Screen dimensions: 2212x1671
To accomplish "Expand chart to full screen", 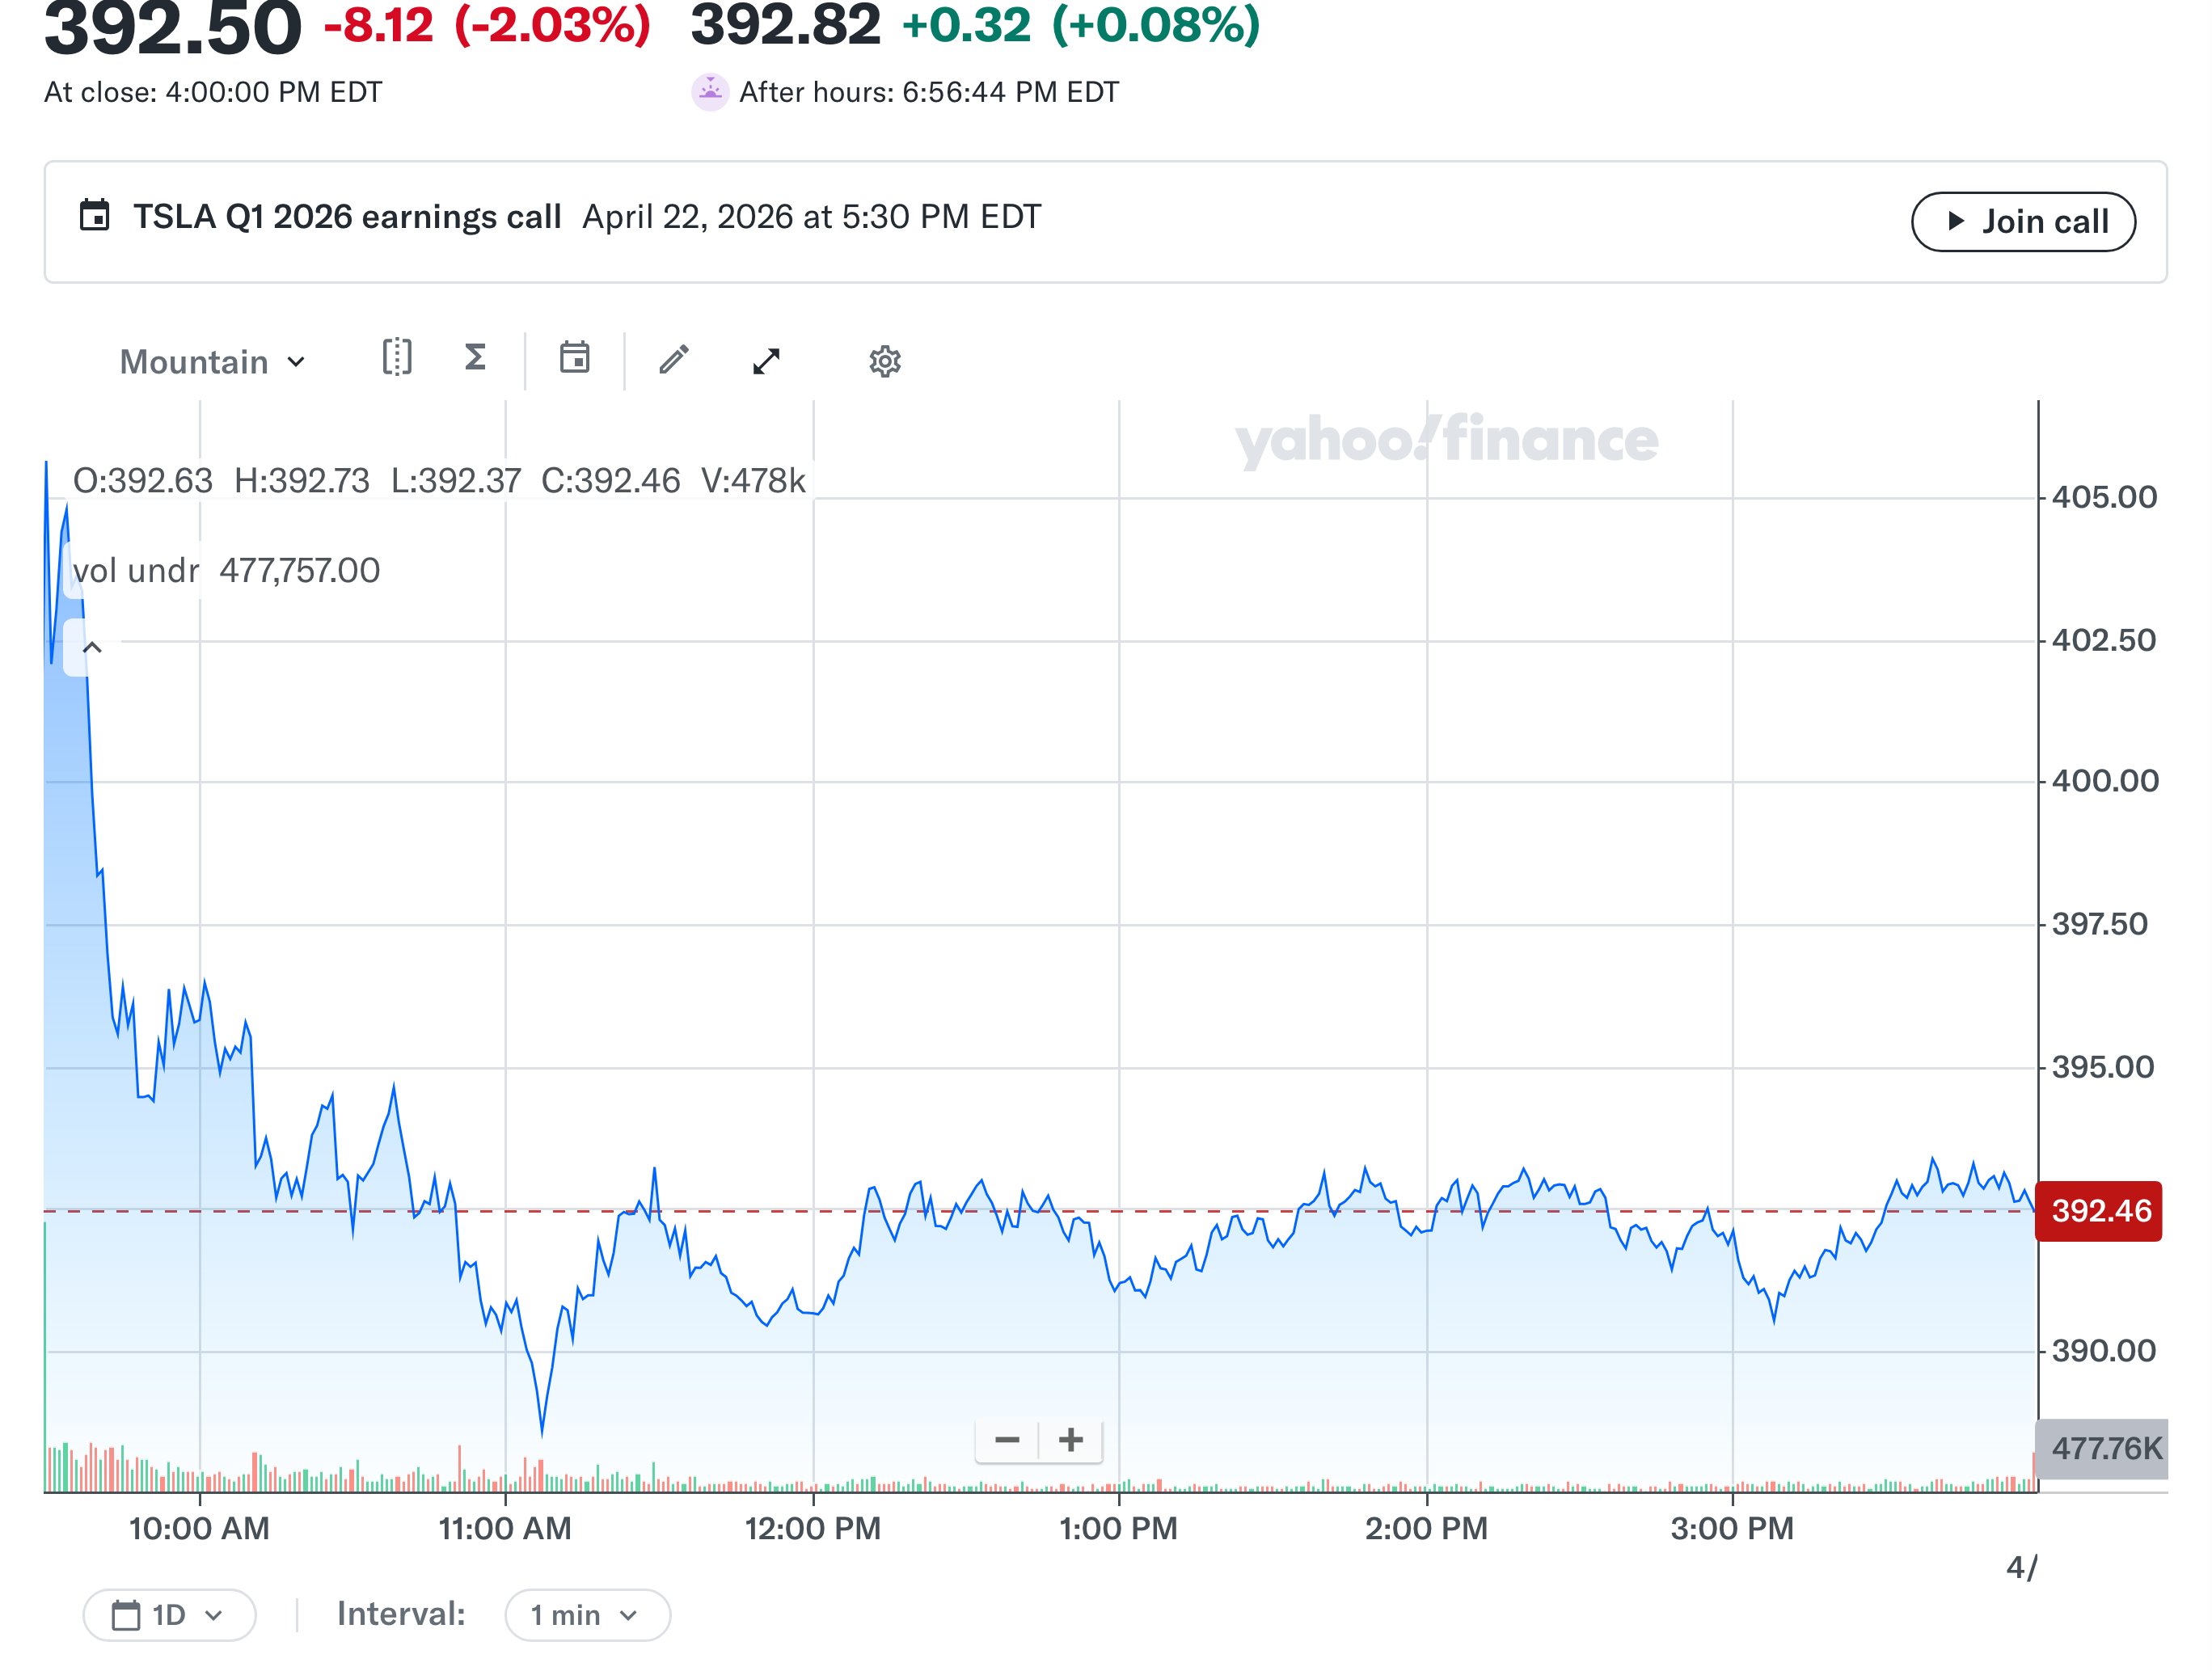I will coord(765,360).
